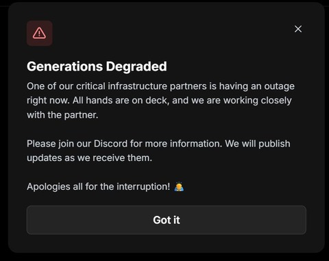329x261 pixels.
Task: Select the Generations Degraded heading
Action: click(x=97, y=66)
